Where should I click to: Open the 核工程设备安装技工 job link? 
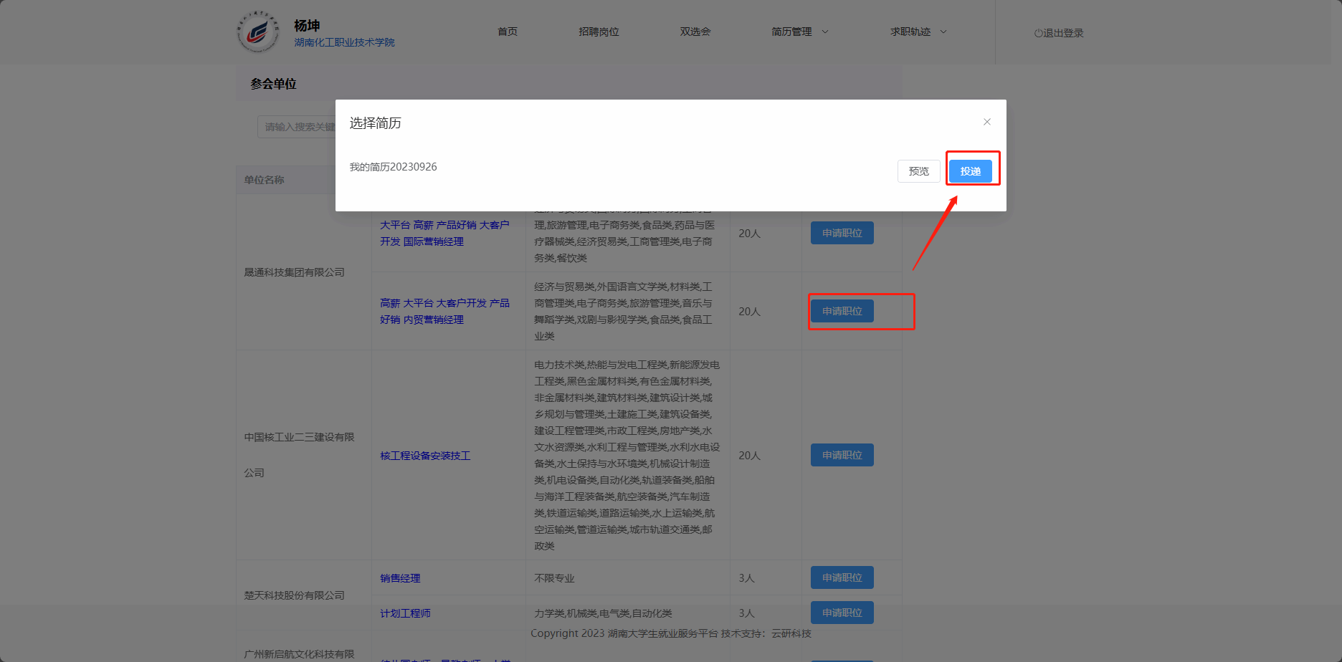click(425, 456)
